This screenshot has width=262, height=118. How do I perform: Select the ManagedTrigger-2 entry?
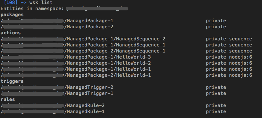[88, 87]
